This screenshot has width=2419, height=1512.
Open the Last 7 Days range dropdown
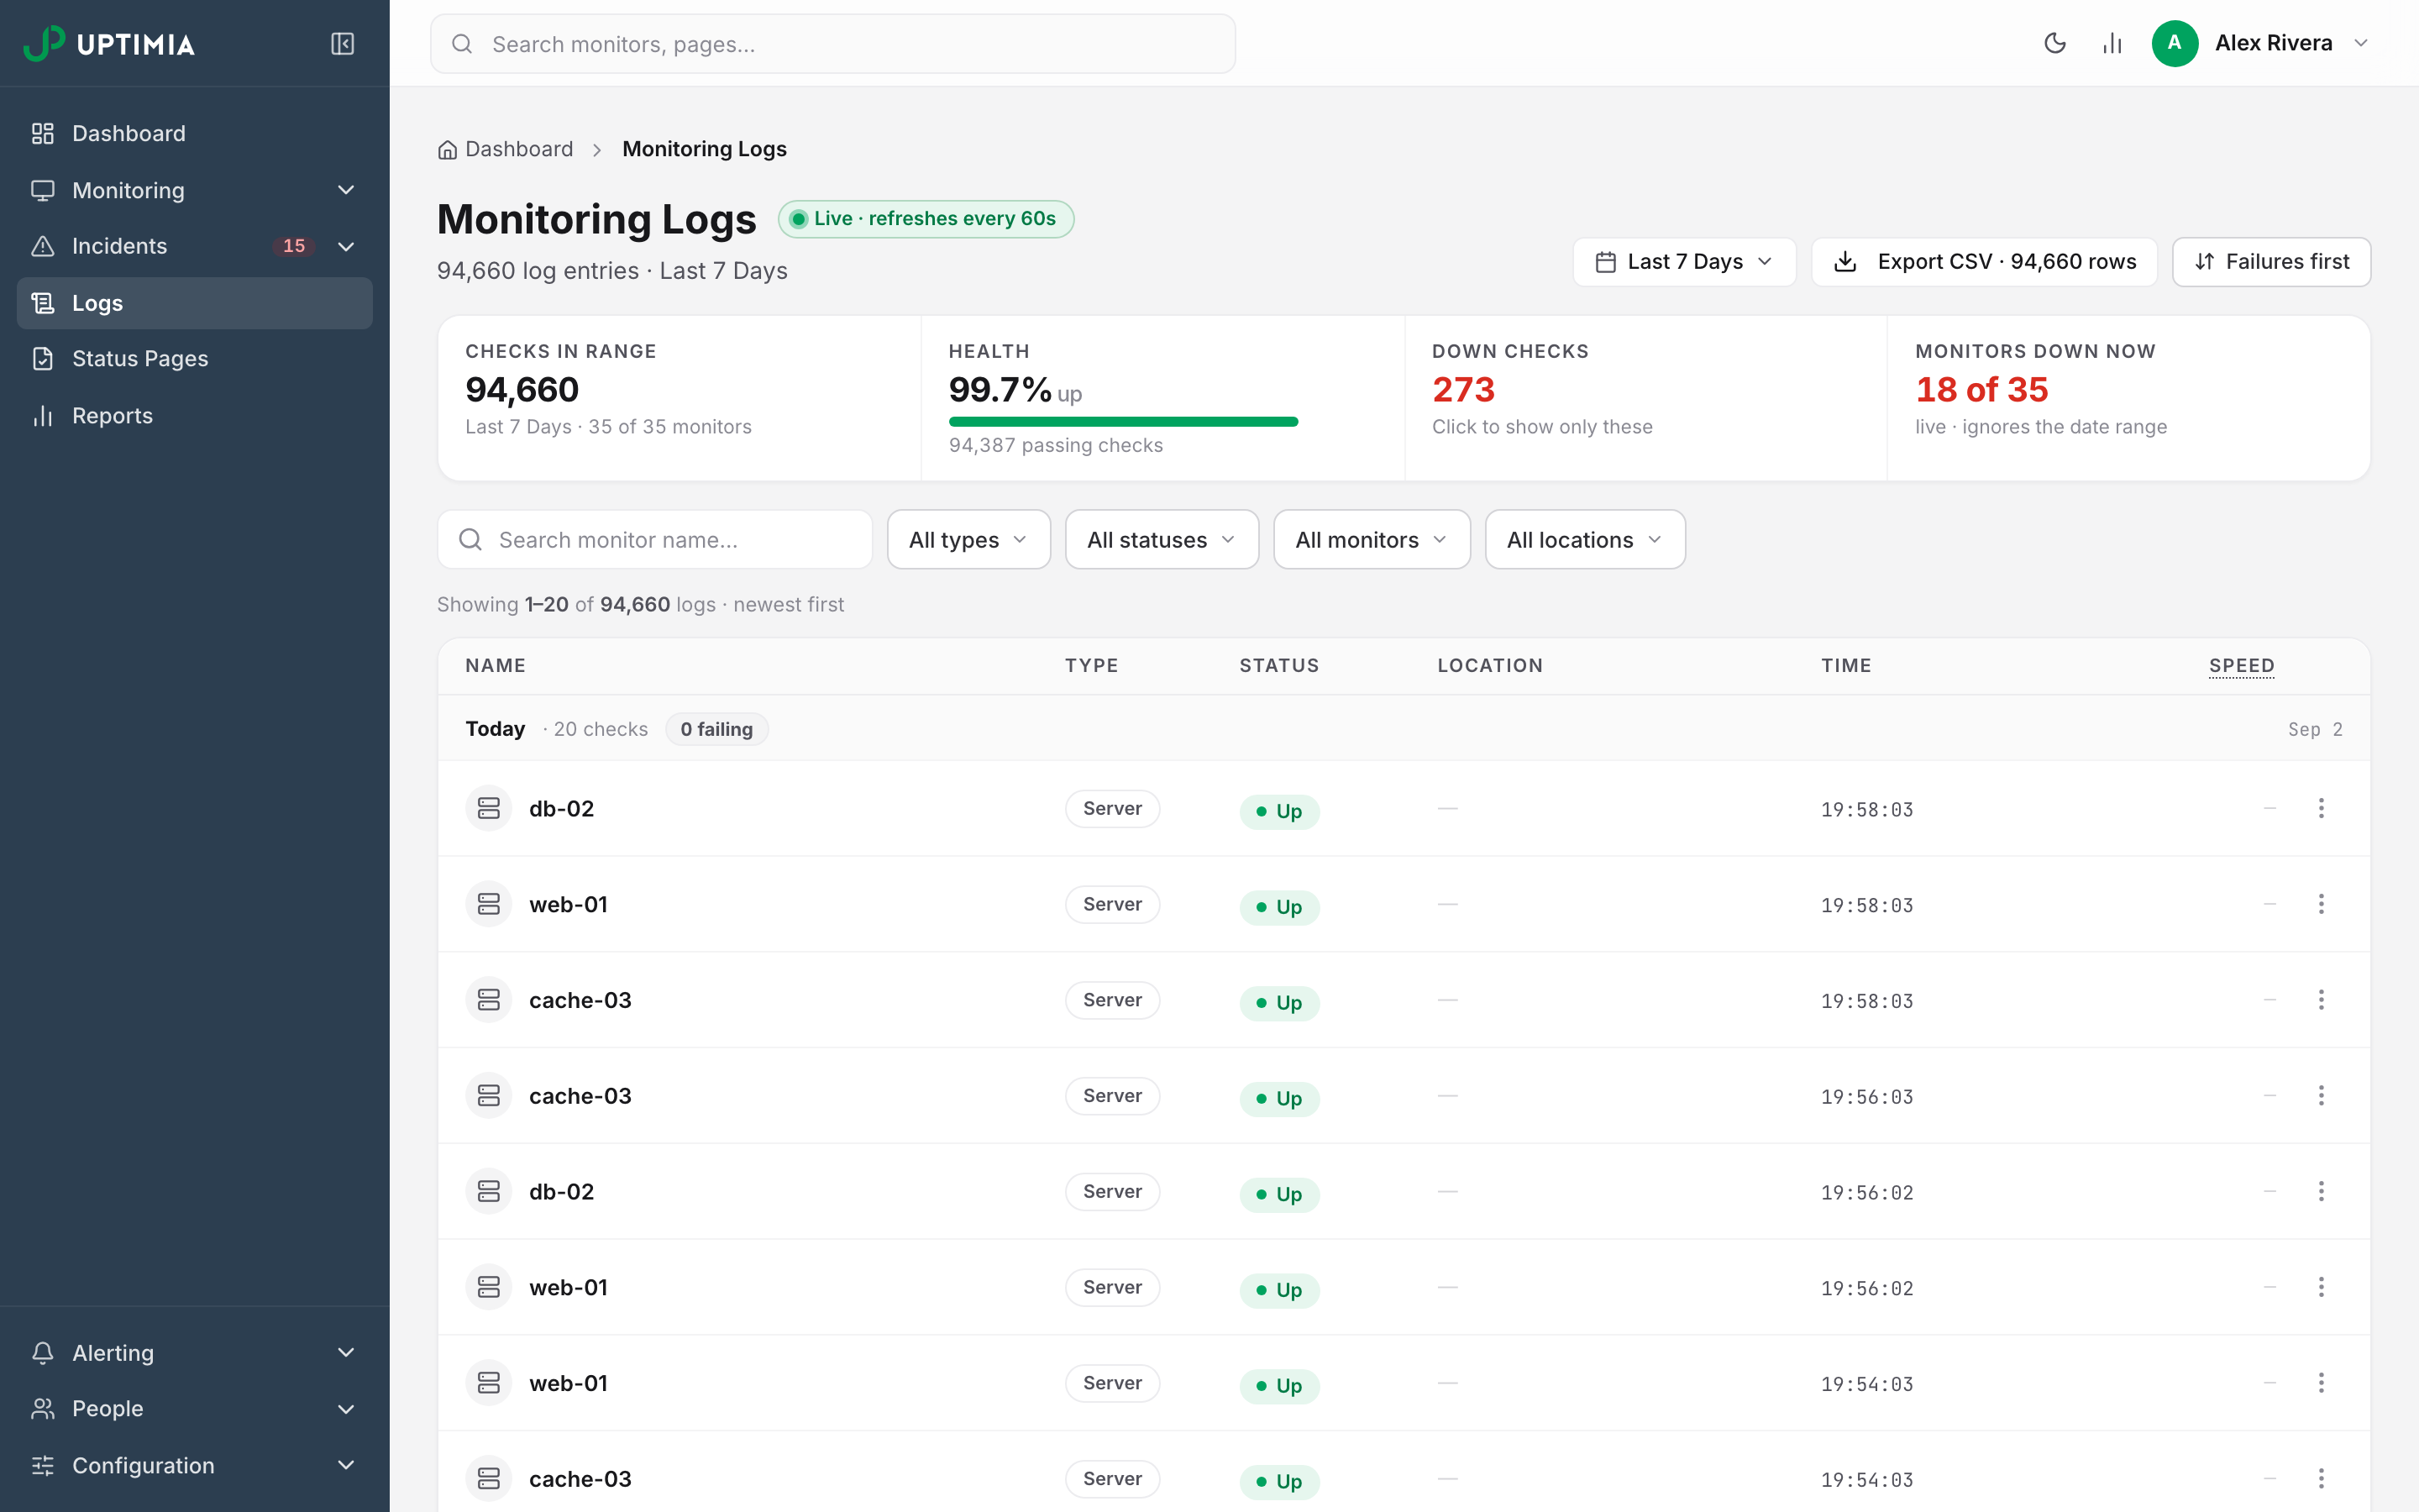[1684, 262]
